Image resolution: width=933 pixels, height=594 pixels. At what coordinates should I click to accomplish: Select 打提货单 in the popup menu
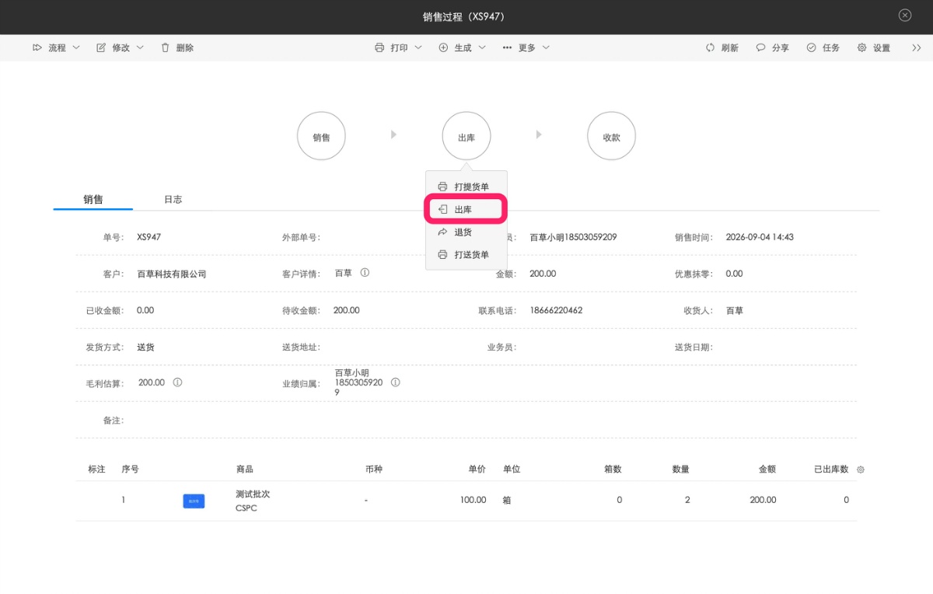pyautogui.click(x=466, y=187)
